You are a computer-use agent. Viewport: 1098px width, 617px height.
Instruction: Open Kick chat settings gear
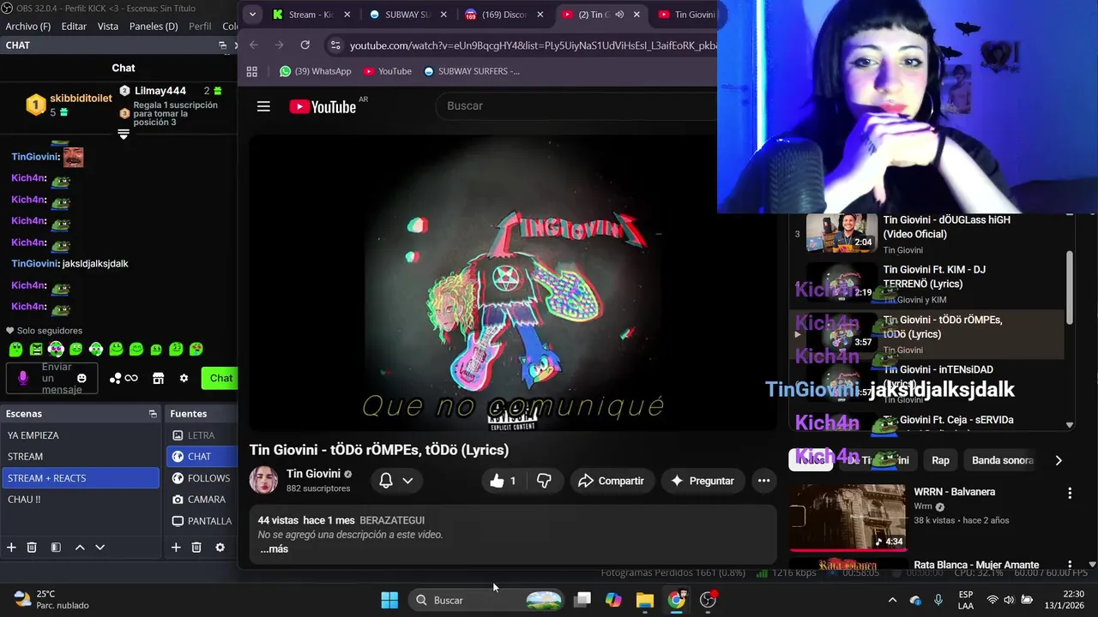[x=184, y=378]
